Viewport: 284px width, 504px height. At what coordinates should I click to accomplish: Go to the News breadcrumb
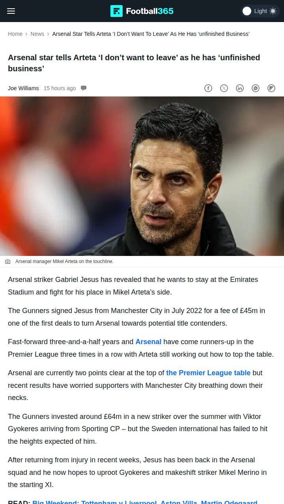coord(37,34)
